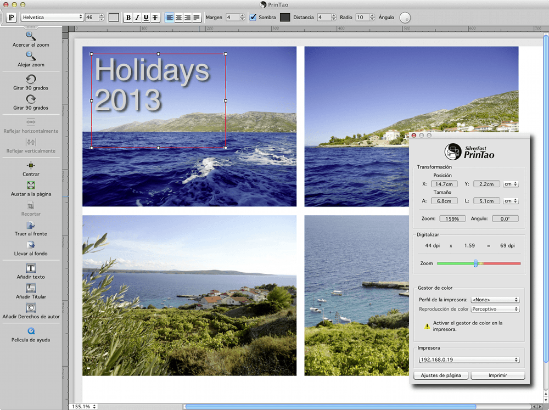
Task: Open the Helvetica font dropdown
Action: (52, 18)
